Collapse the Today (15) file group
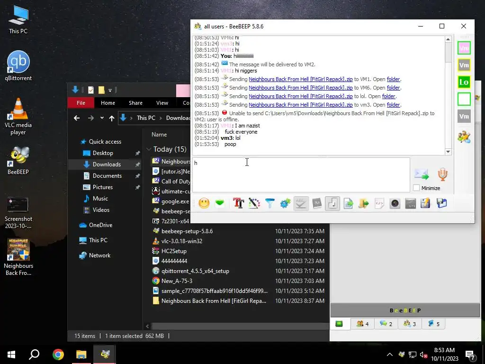Viewport: 485px width, 364px height. 149,149
